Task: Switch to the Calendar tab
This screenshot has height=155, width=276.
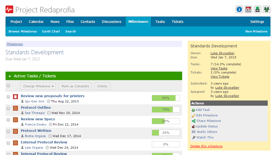Action: pos(36,21)
